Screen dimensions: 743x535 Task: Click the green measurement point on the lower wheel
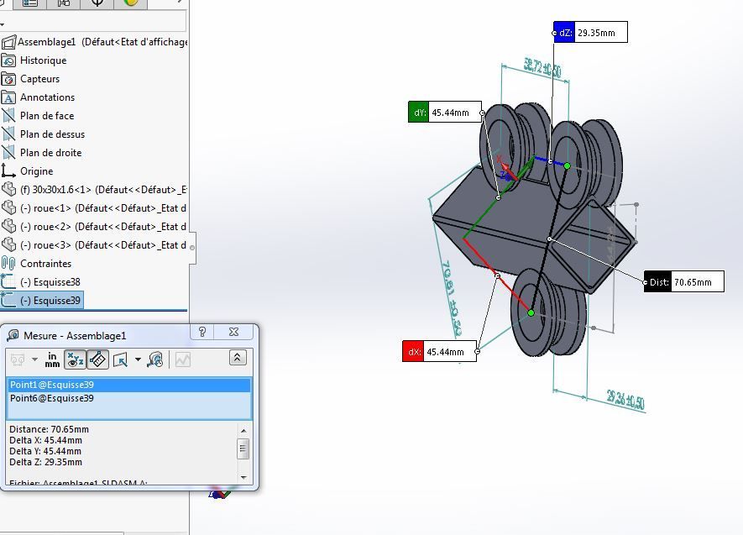point(531,312)
